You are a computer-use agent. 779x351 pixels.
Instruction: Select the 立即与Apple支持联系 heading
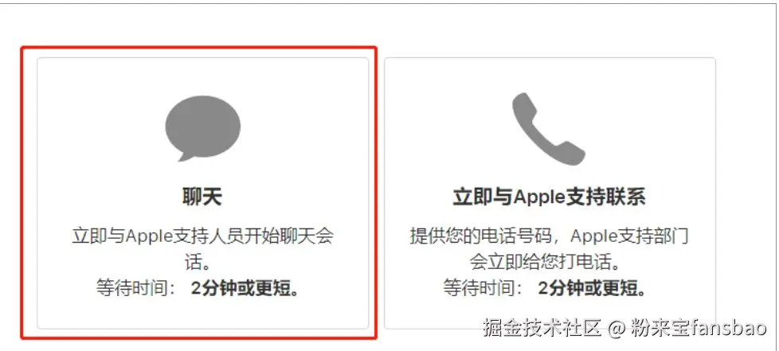tap(549, 197)
